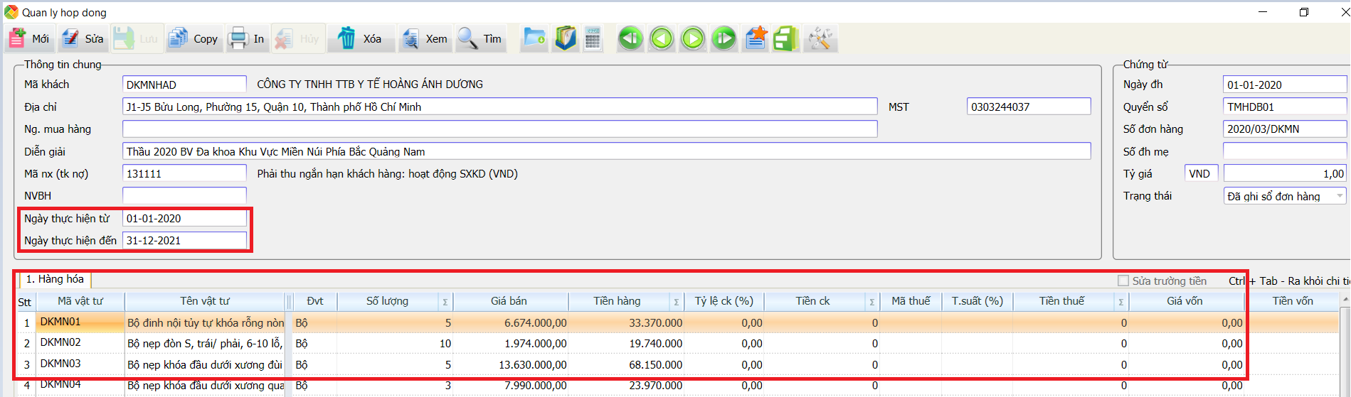Toggle the Sửa trường tiền checkbox
This screenshot has height=397, width=1351.
pos(1123,281)
